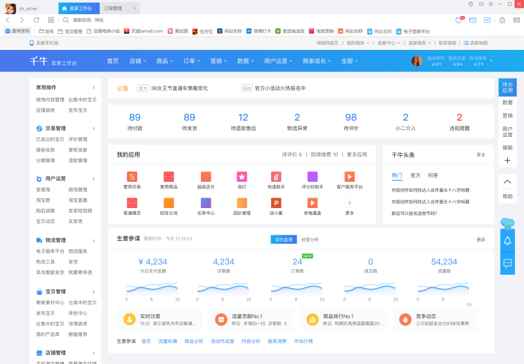This screenshot has width=524, height=364.
Task: Open the 更多应用 link in 我的应用
Action: [x=357, y=155]
